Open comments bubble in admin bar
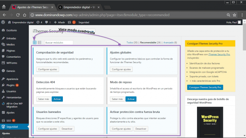The image size is (246, 138). coord(48,22)
